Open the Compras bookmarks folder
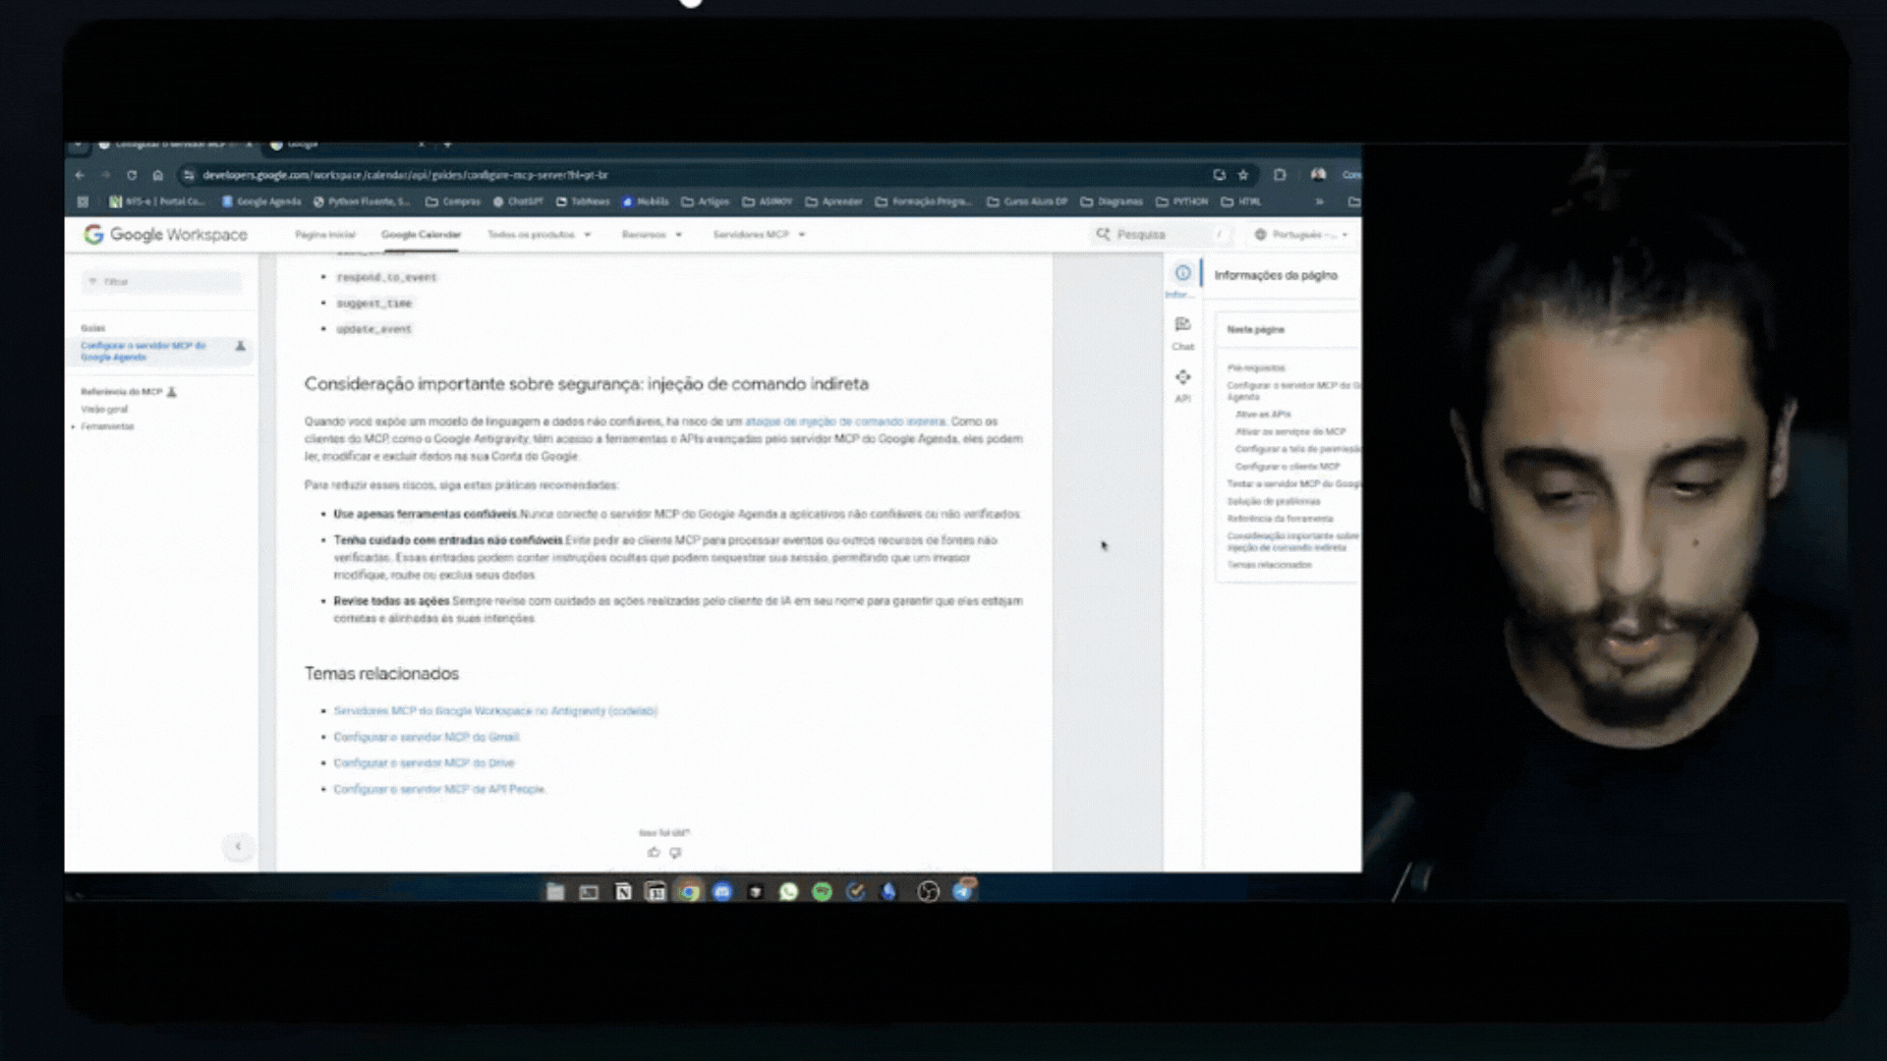The width and height of the screenshot is (1887, 1061). [453, 201]
